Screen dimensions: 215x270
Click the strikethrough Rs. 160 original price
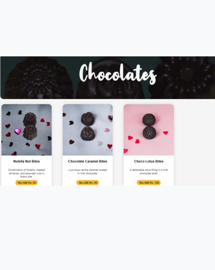click(144, 183)
